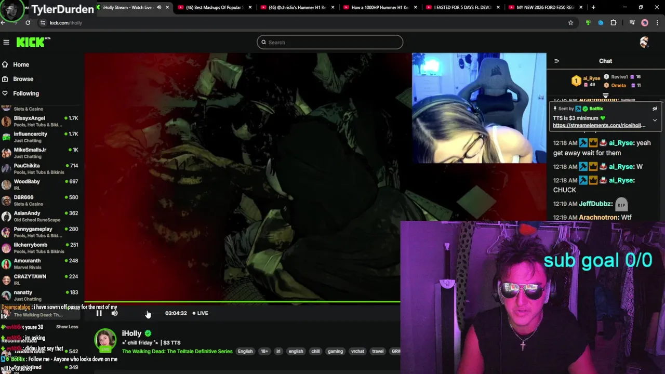Viewport: 665px width, 374px height.
Task: Open BlissyxAngel's channel in sidebar
Action: point(40,121)
